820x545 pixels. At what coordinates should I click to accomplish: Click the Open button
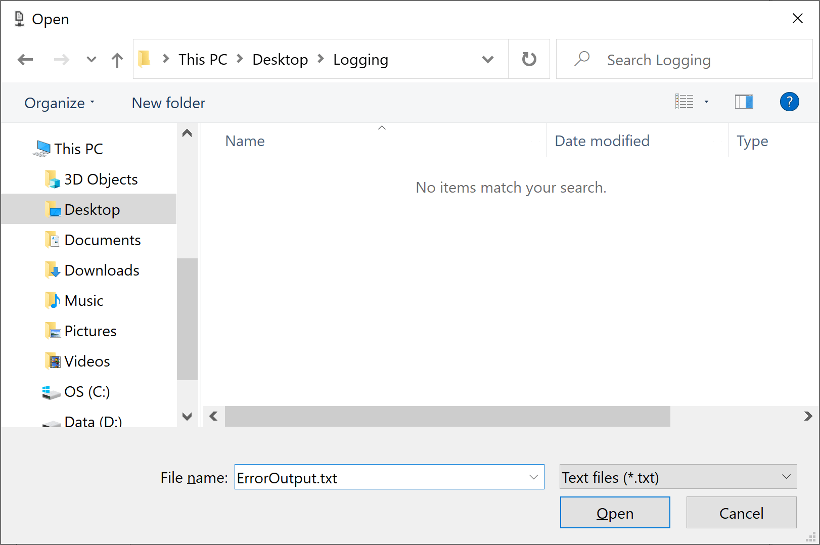[x=615, y=513]
